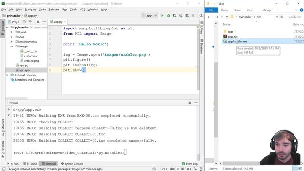The width and height of the screenshot is (304, 171).
Task: Run the app configuration with green play button
Action: pyautogui.click(x=162, y=16)
